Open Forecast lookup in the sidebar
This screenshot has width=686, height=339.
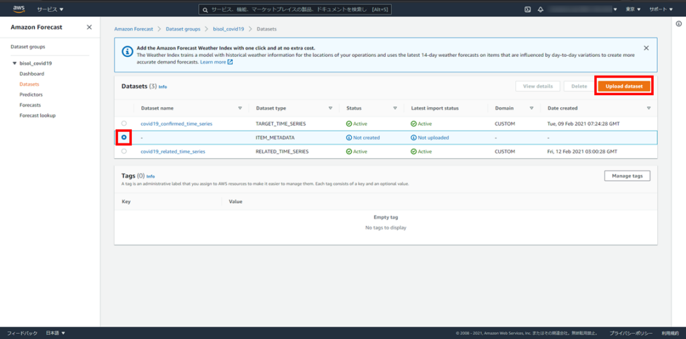pos(38,115)
